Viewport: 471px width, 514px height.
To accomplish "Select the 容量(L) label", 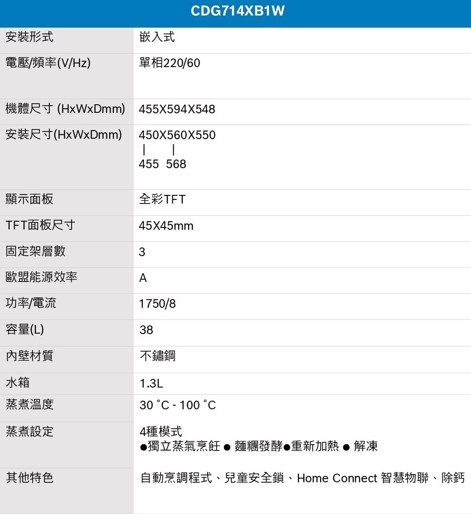I will (x=25, y=329).
